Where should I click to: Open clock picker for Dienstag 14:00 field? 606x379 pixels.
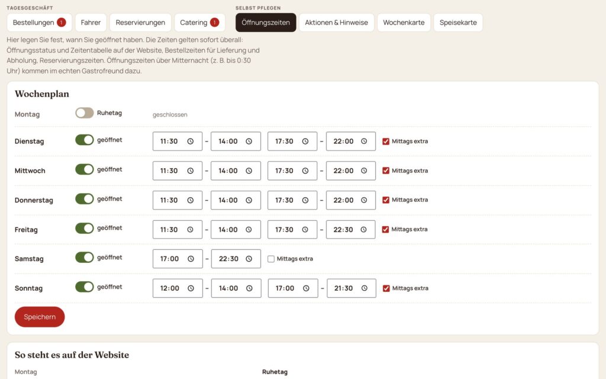249,142
